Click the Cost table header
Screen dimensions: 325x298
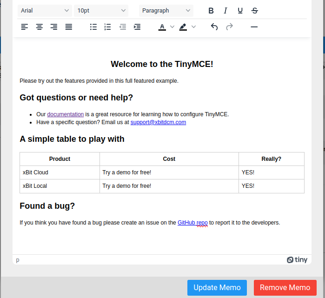coord(169,159)
